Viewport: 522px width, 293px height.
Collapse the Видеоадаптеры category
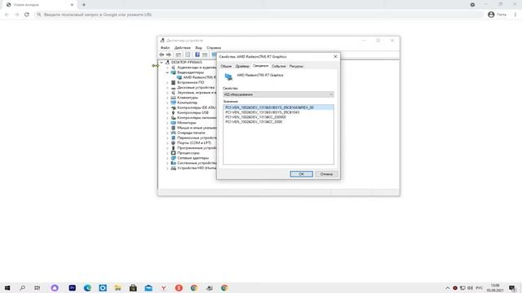(167, 72)
